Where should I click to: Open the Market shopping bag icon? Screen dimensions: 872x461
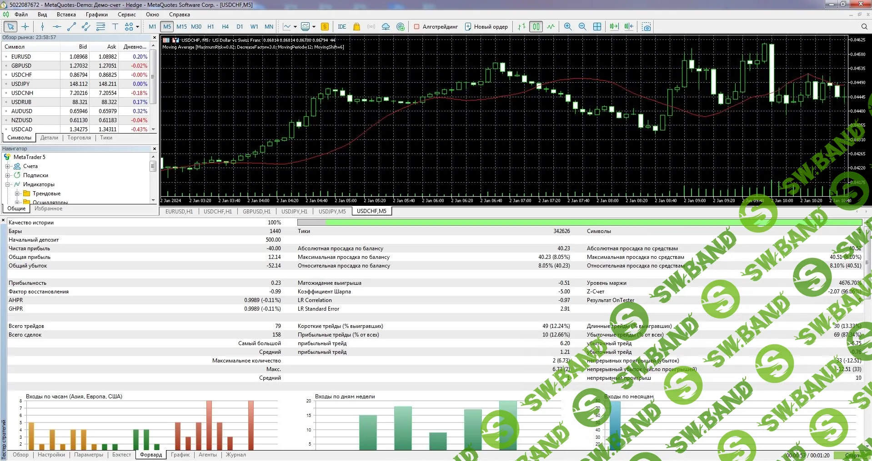click(x=356, y=27)
